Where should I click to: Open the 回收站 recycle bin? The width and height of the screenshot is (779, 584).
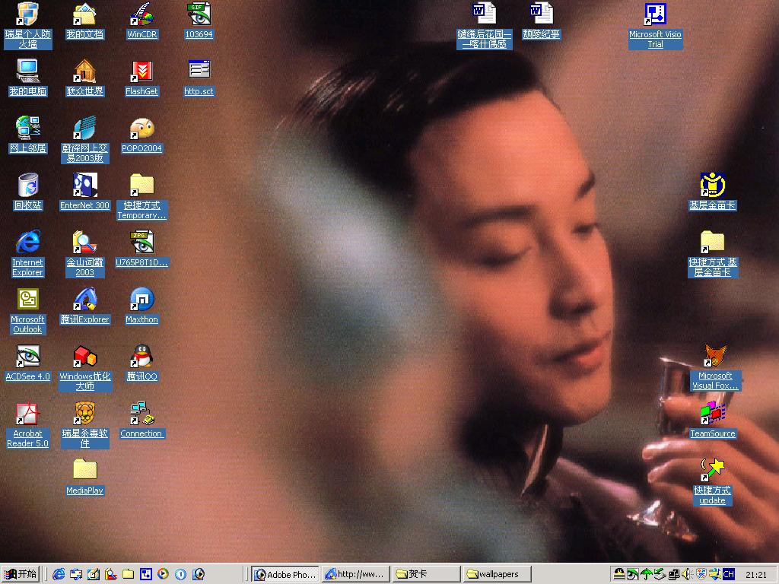click(x=28, y=191)
